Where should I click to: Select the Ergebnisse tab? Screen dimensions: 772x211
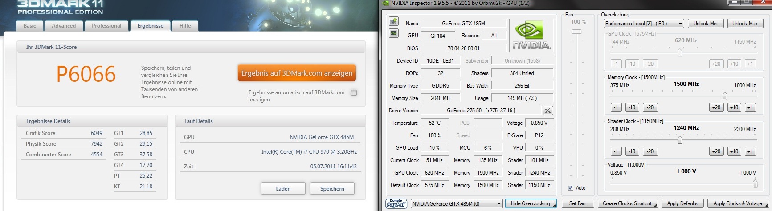[151, 26]
